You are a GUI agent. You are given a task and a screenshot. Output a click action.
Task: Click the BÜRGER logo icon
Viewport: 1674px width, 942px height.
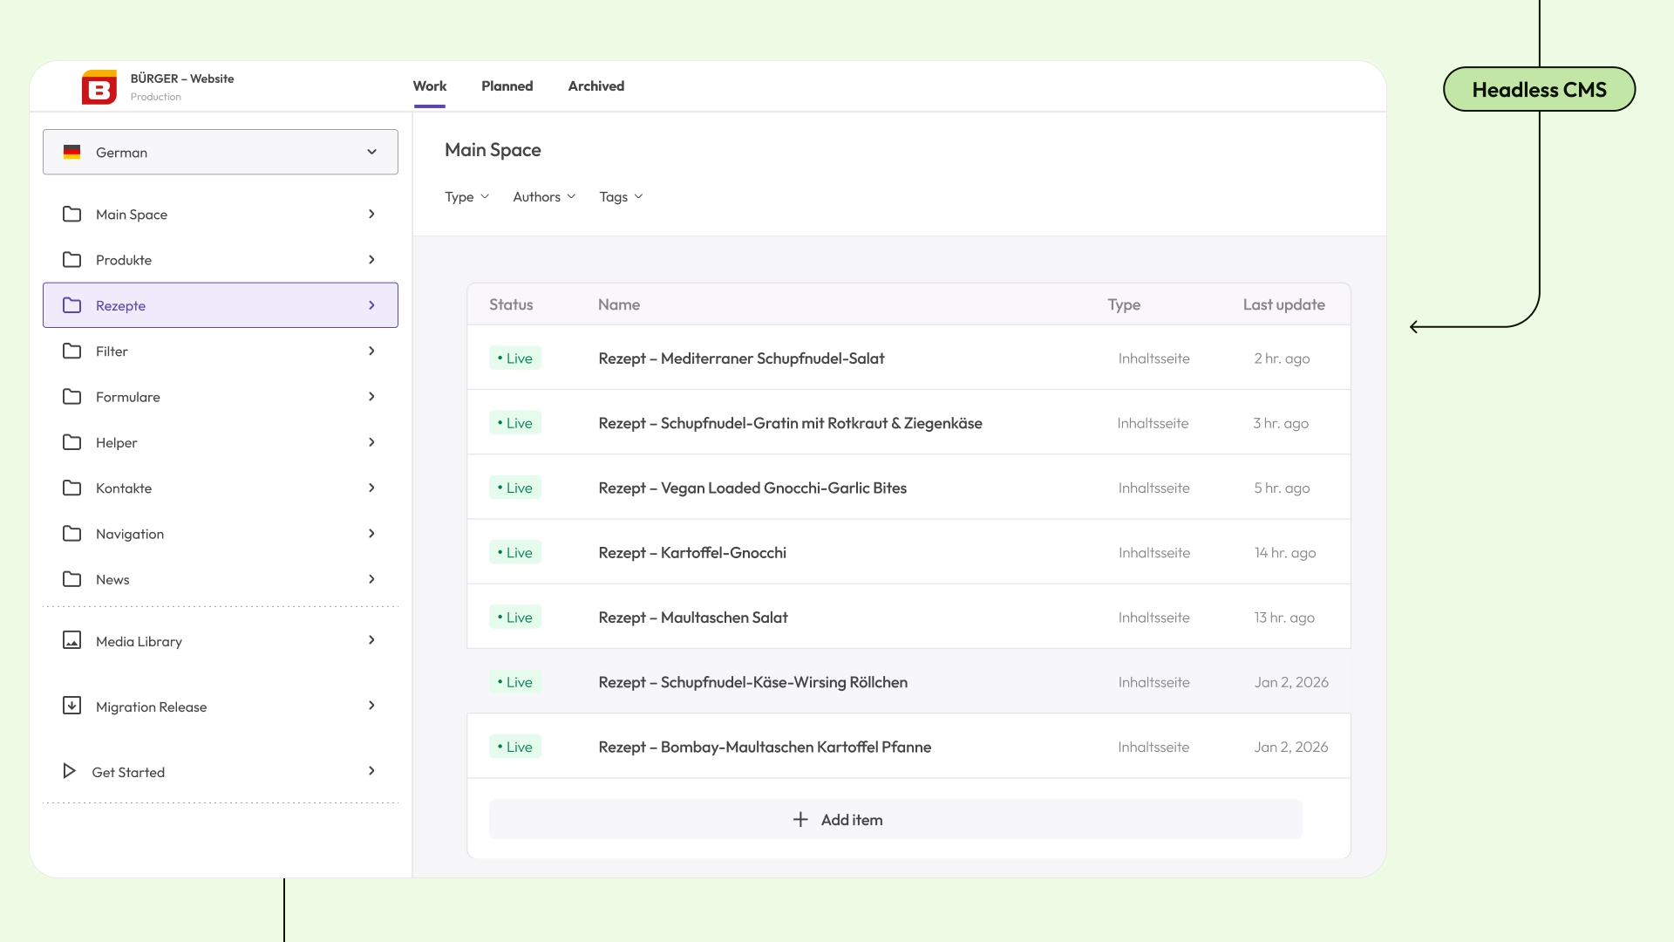[99, 86]
